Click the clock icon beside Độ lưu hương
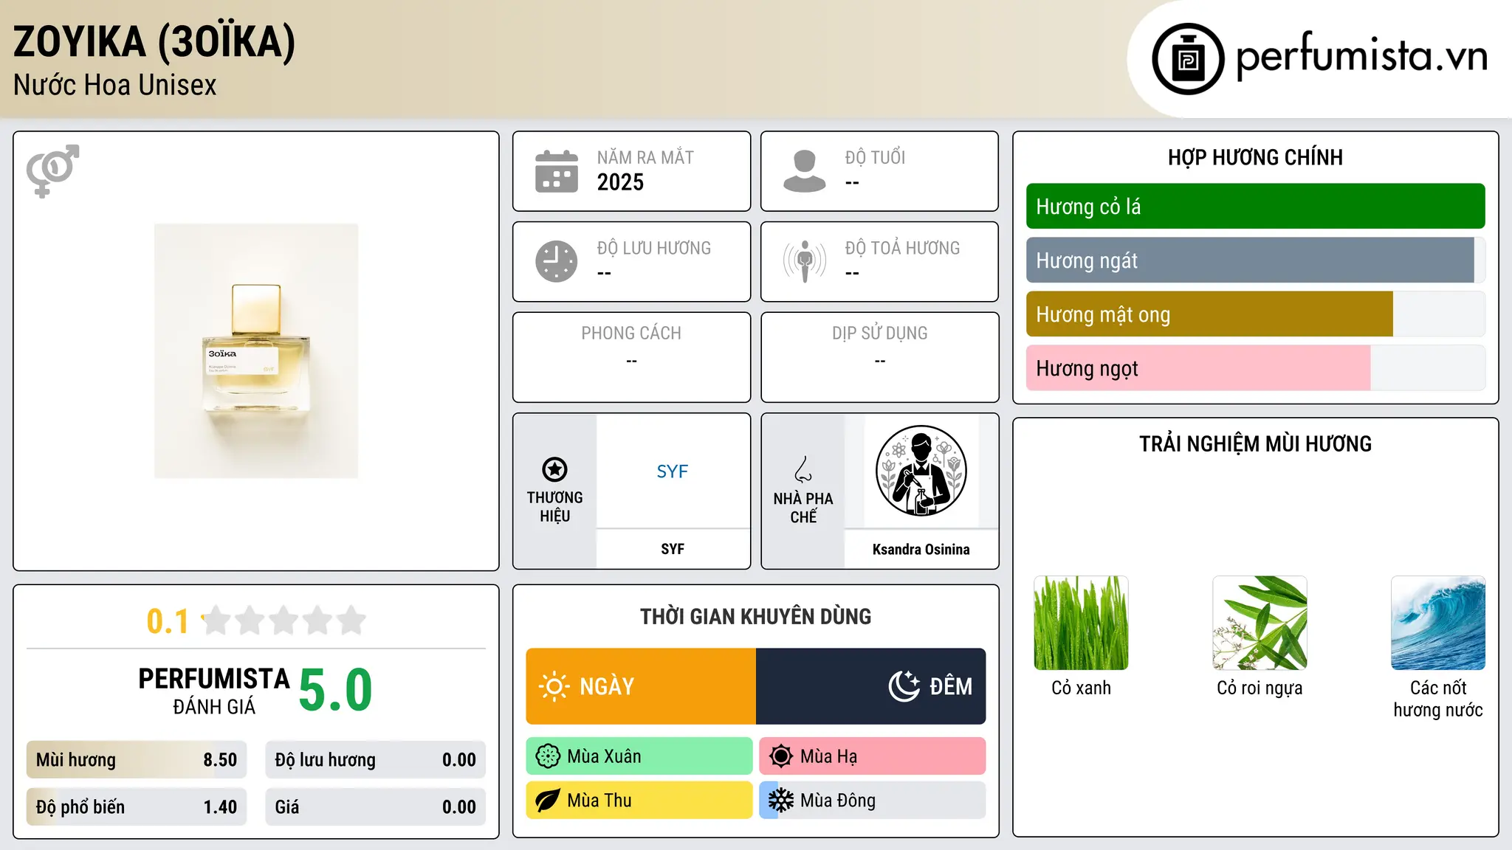The image size is (1512, 850). click(x=557, y=261)
